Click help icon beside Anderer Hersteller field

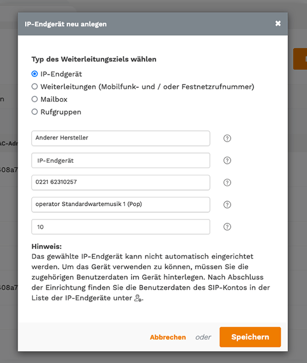pos(227,138)
